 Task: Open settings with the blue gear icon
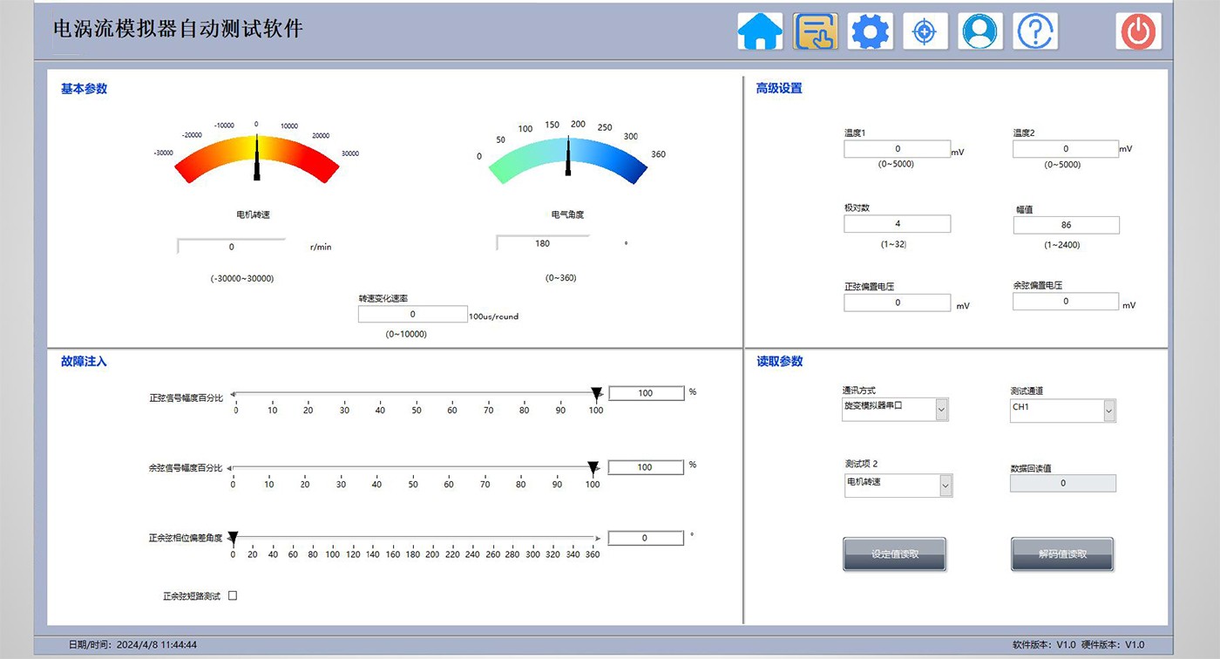coord(870,32)
